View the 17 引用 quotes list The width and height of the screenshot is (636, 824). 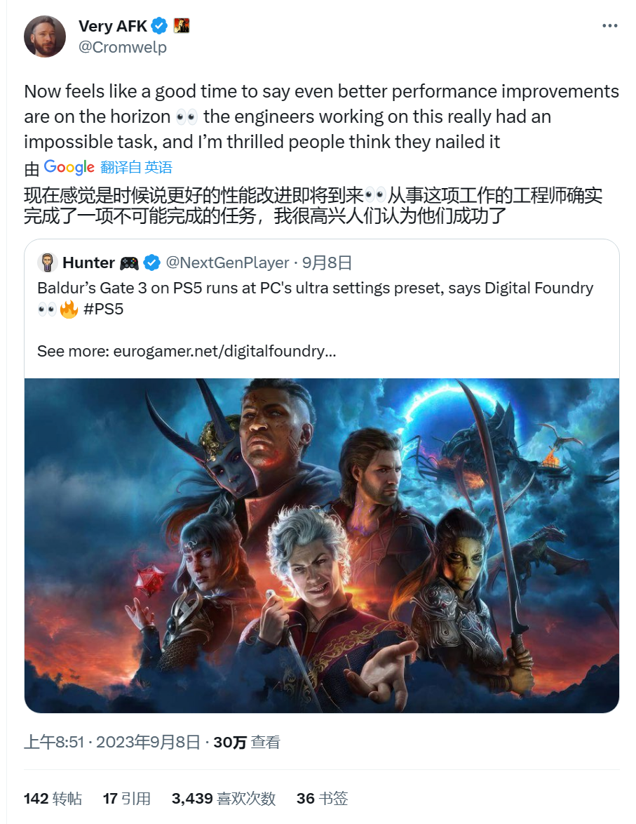tap(127, 799)
